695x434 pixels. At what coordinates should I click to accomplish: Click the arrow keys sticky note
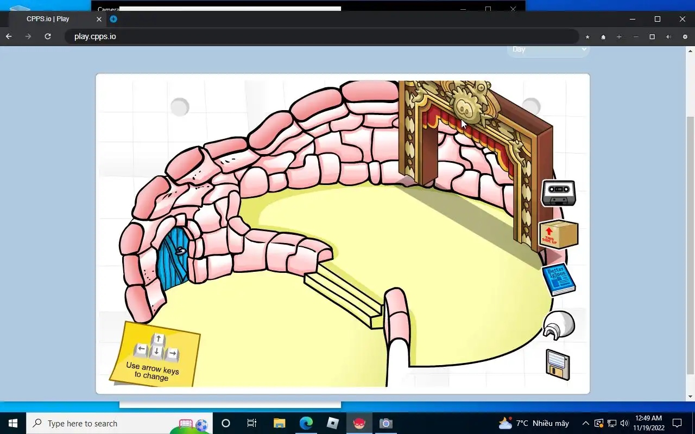[155, 354]
